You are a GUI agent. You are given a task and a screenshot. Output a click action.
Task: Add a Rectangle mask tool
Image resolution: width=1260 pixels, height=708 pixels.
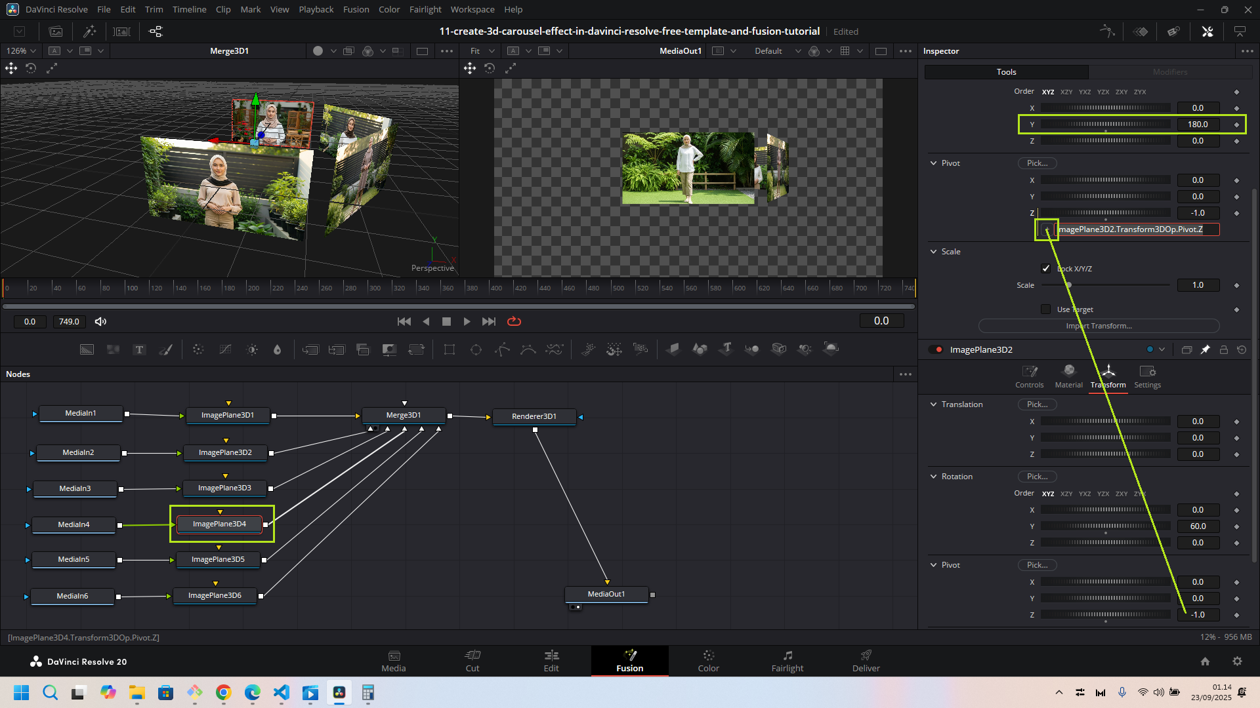450,350
